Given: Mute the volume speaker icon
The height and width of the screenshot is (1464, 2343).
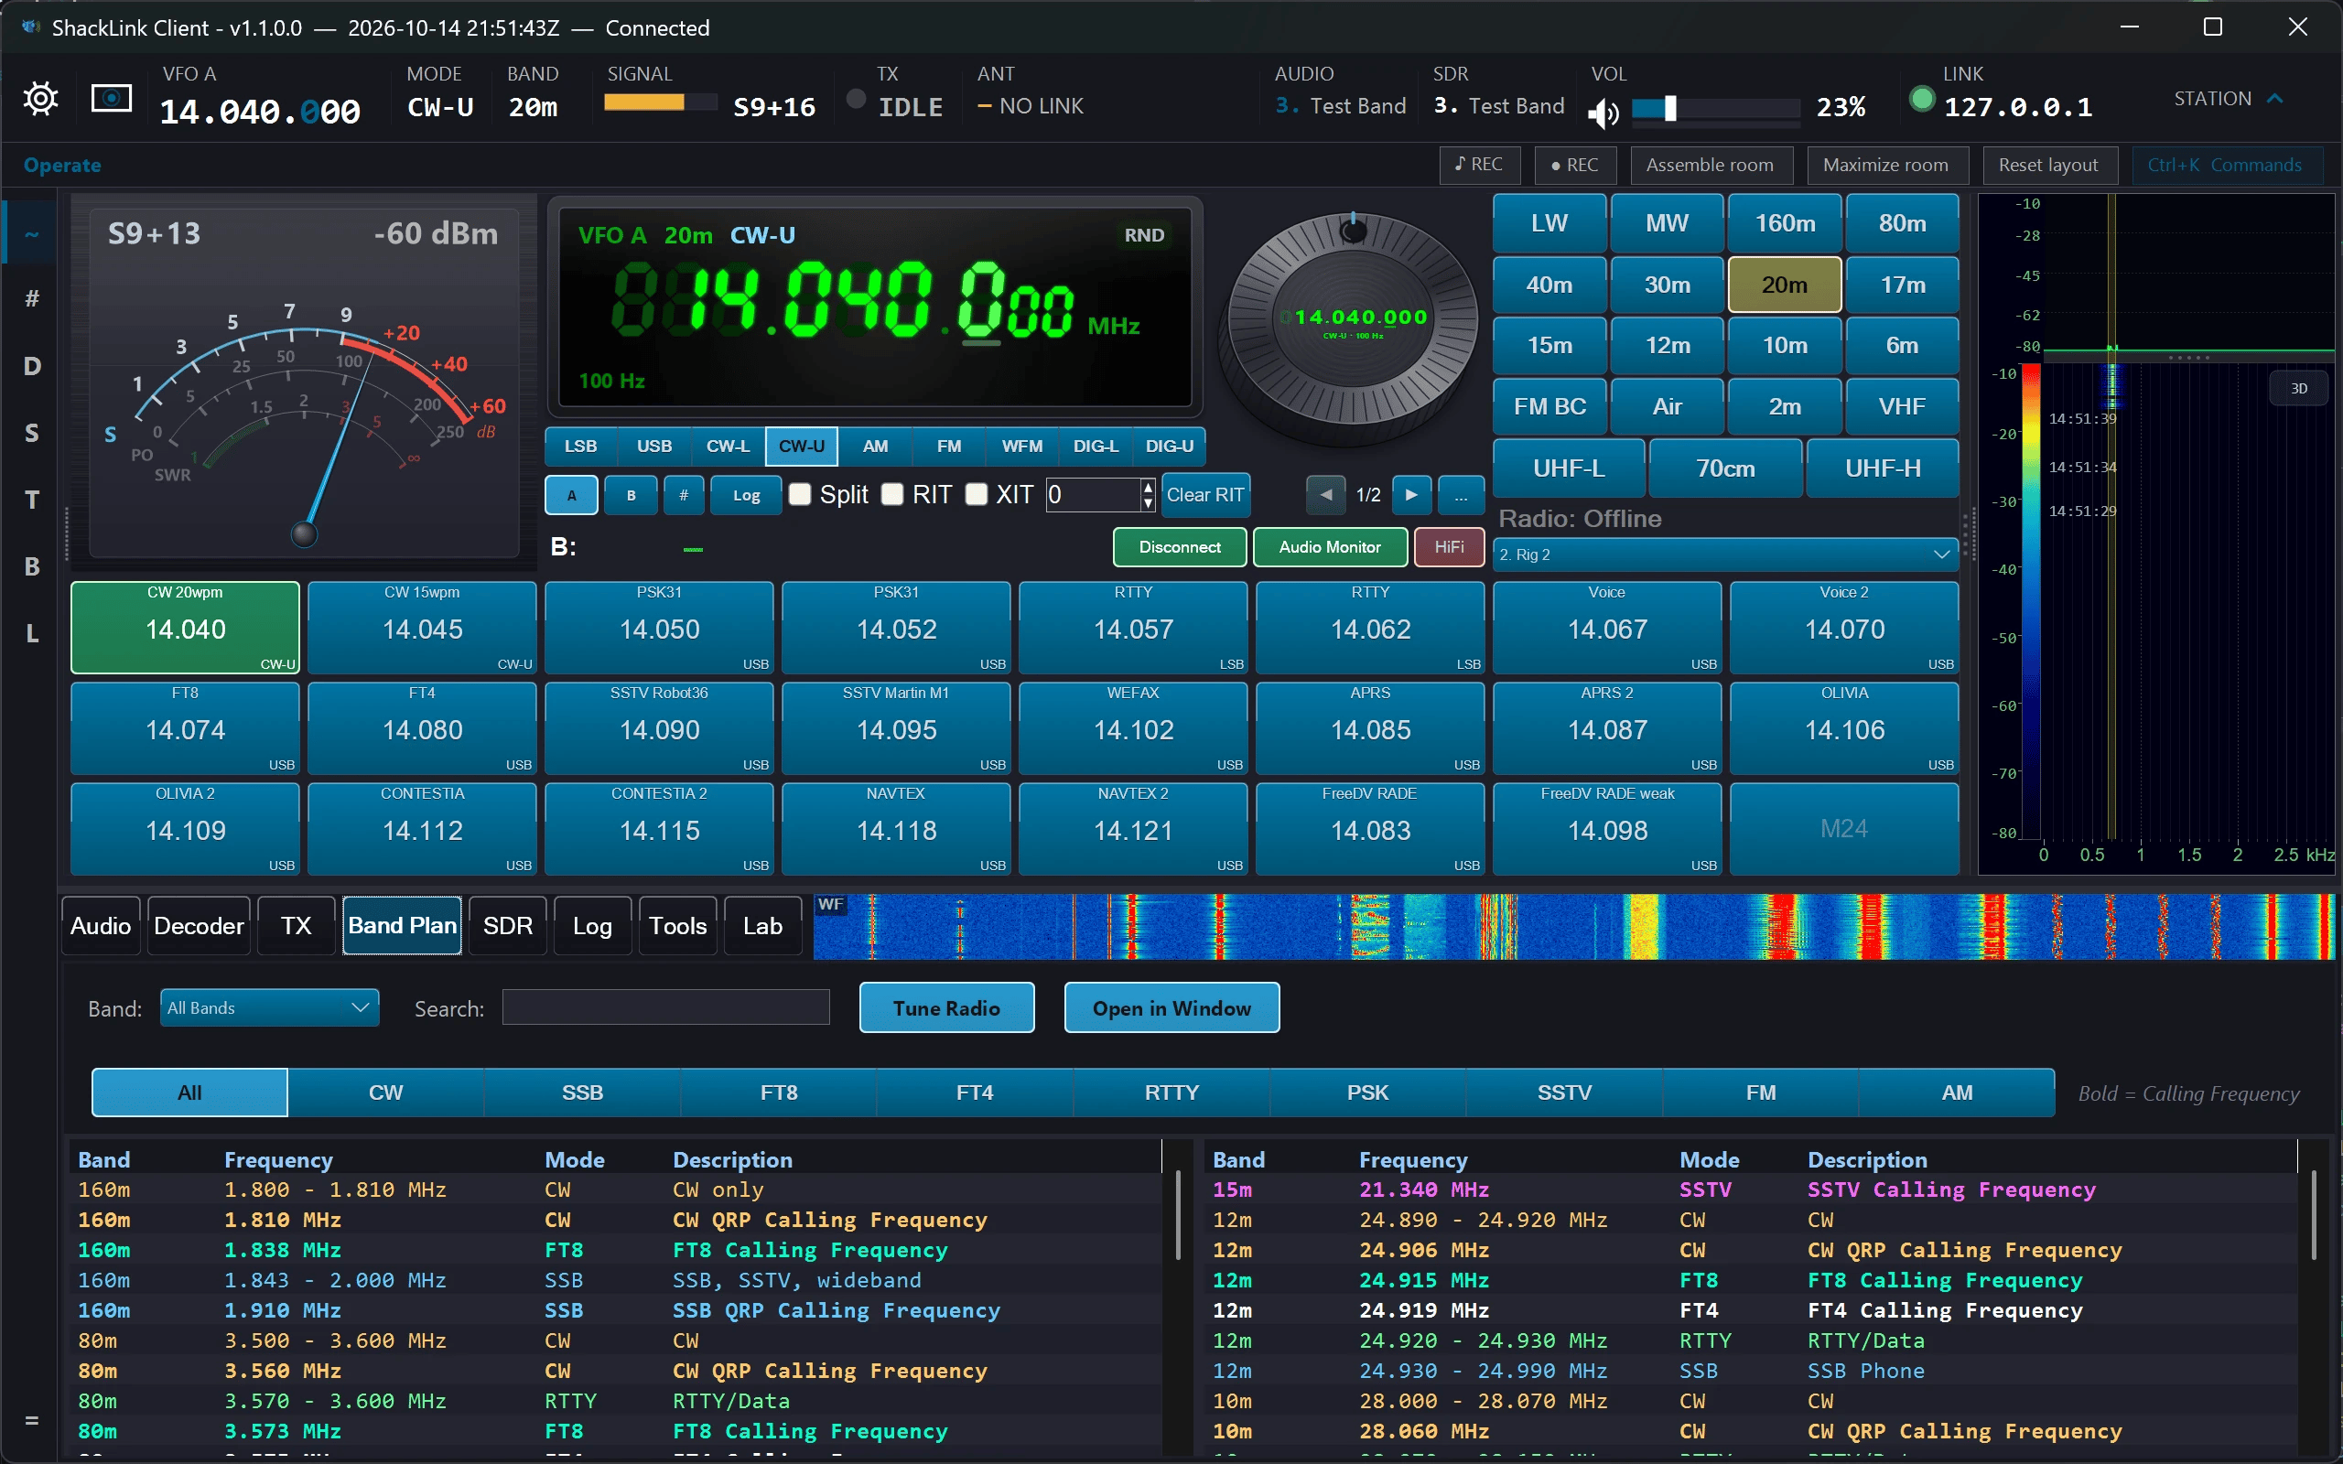Looking at the screenshot, I should point(1603,113).
